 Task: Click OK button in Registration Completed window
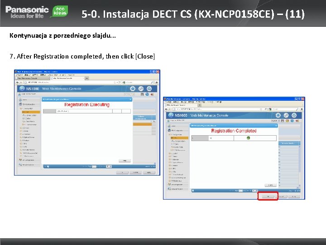pyautogui.click(x=268, y=196)
